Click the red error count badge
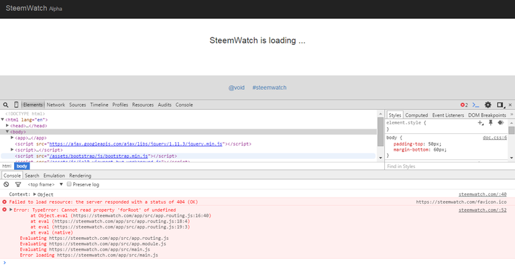This screenshot has height=266, width=515. coord(464,105)
